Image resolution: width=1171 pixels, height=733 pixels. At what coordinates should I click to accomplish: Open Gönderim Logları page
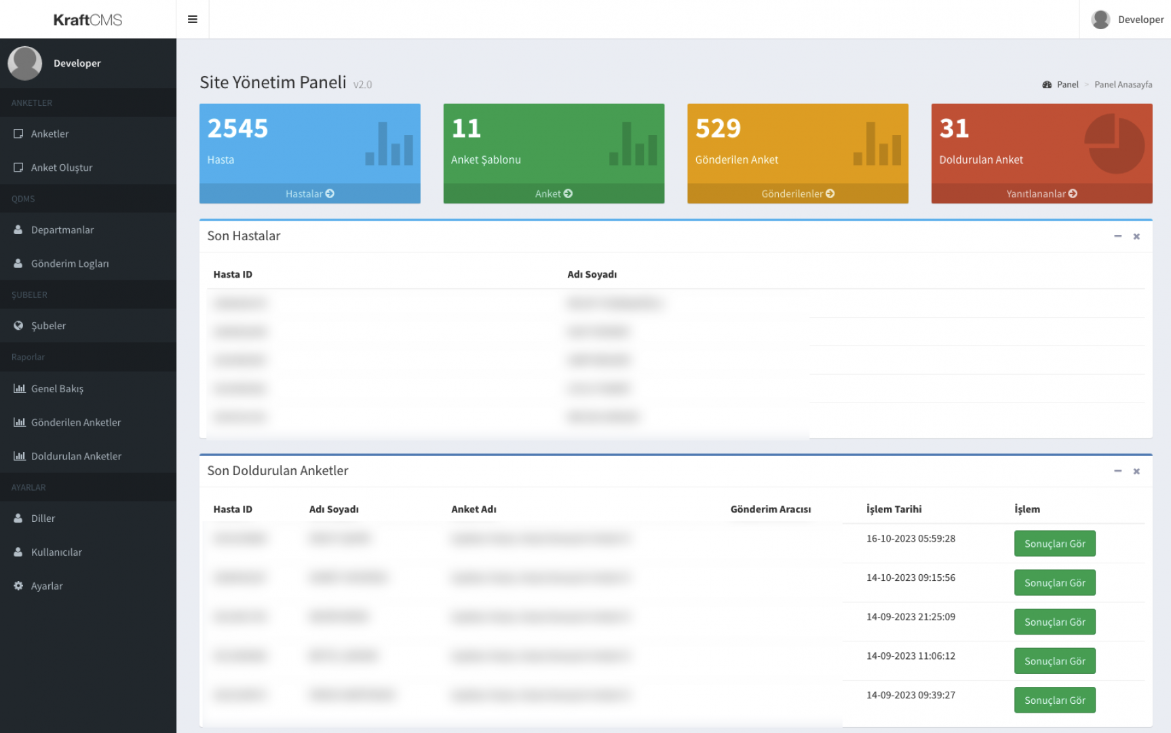[88, 263]
